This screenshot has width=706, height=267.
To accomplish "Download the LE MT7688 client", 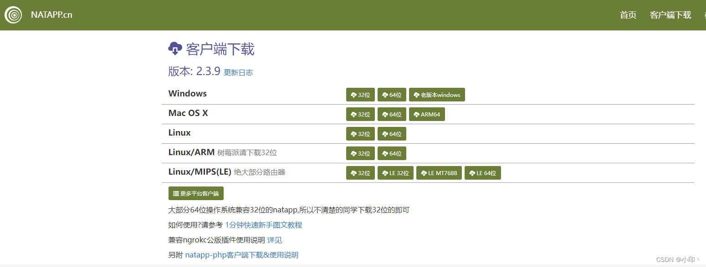I will (439, 173).
